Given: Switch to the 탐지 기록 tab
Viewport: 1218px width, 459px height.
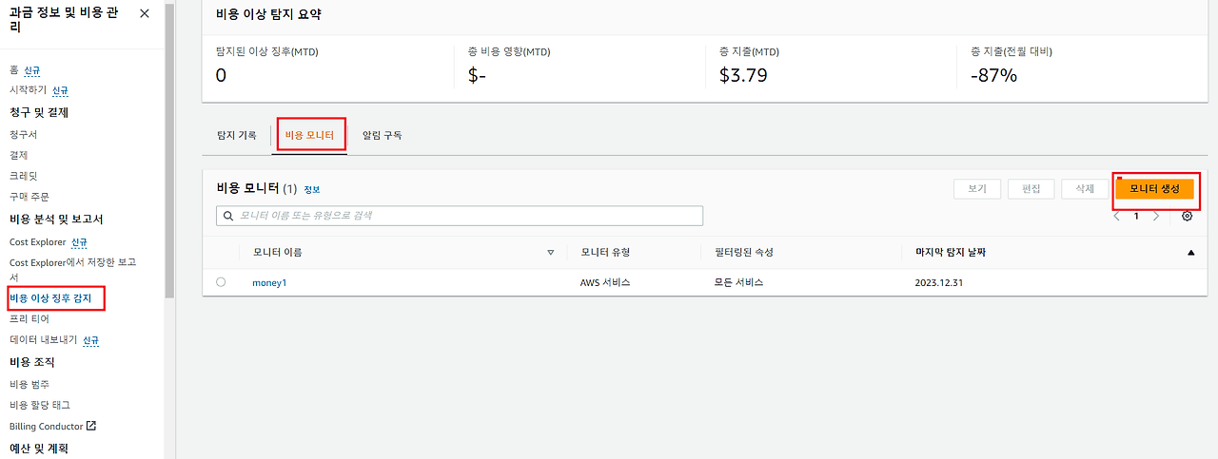Looking at the screenshot, I should pos(237,136).
